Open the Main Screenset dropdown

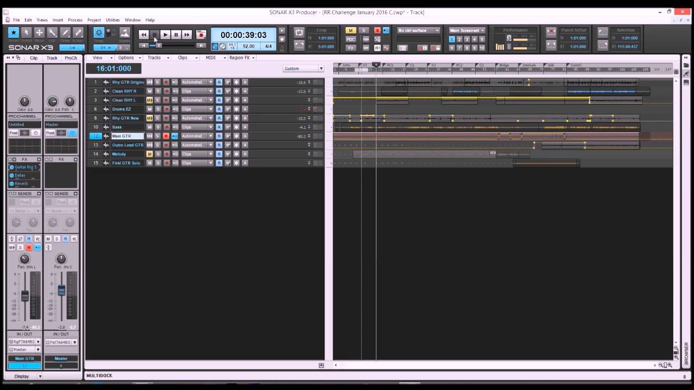click(x=467, y=30)
